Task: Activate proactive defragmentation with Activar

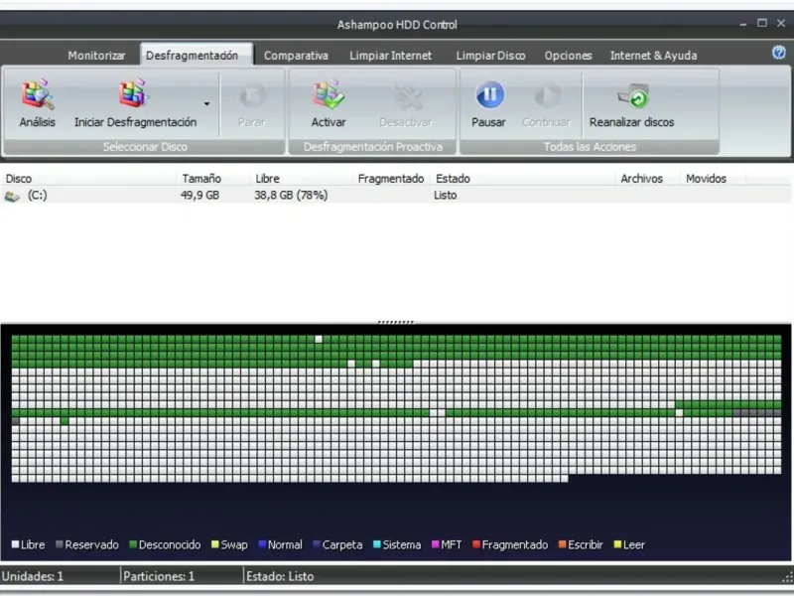Action: (x=329, y=103)
